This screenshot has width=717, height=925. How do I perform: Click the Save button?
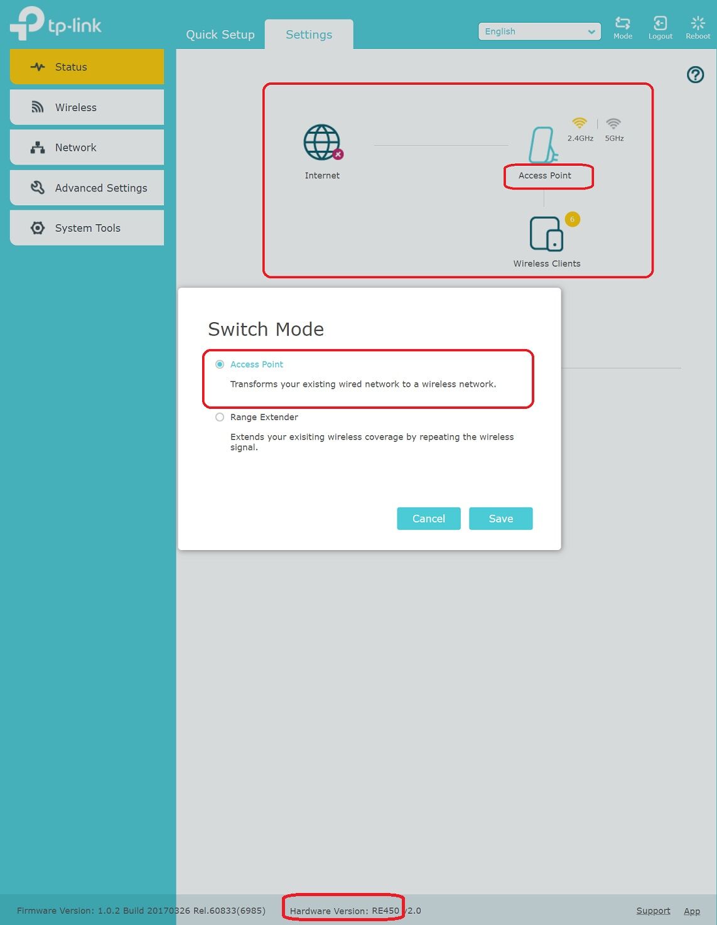(x=501, y=519)
